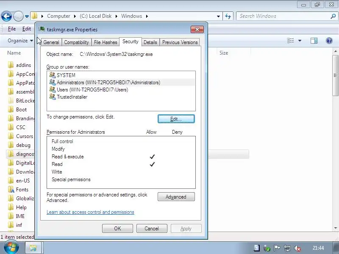The height and width of the screenshot is (254, 339).
Task: Click the Cancel button
Action: [x=152, y=229]
